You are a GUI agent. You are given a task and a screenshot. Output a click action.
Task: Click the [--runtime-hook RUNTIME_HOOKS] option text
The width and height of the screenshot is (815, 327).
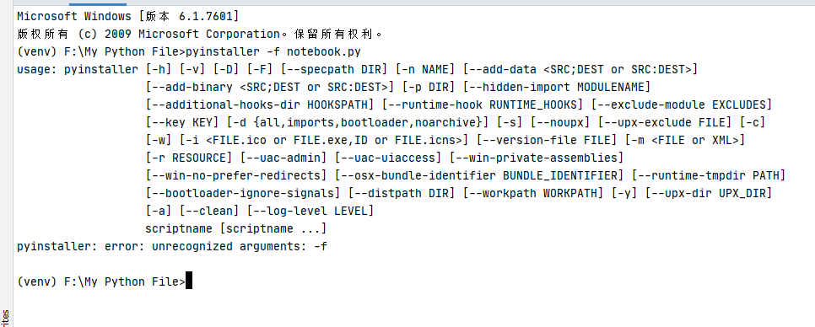(x=483, y=105)
